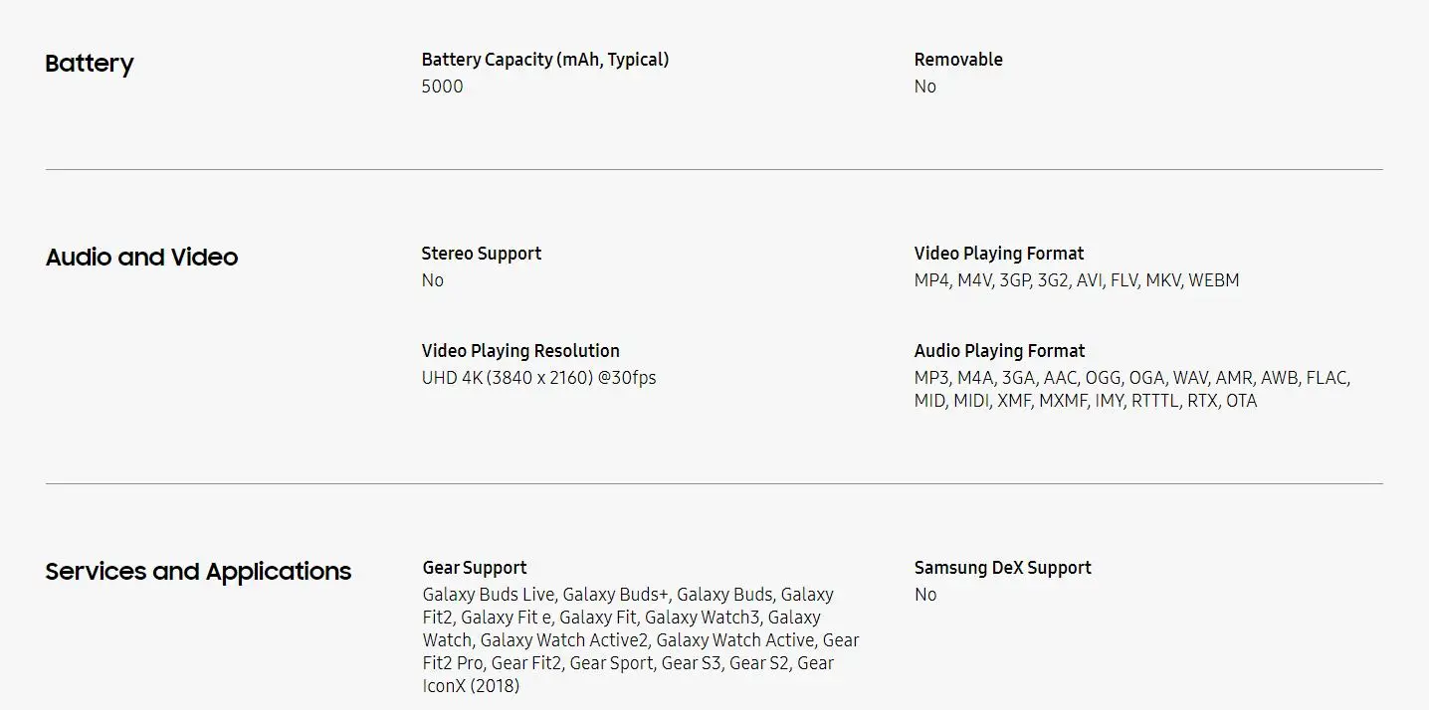Select the Stereo Support label
The height and width of the screenshot is (710, 1429).
[x=482, y=254]
